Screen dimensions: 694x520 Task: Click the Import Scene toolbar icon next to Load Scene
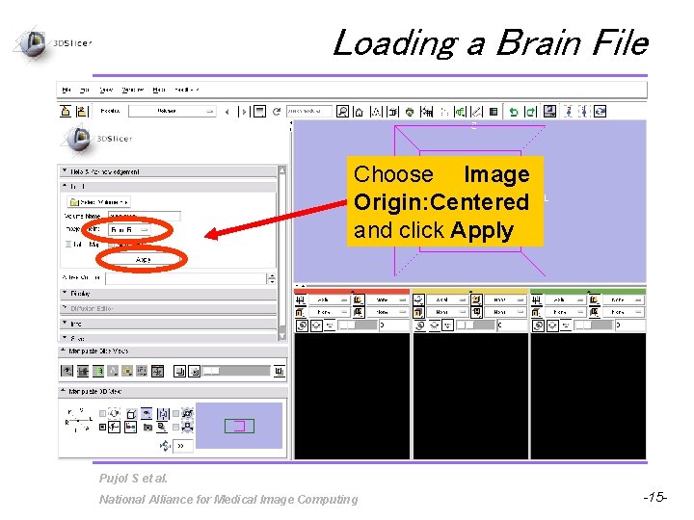[x=82, y=111]
